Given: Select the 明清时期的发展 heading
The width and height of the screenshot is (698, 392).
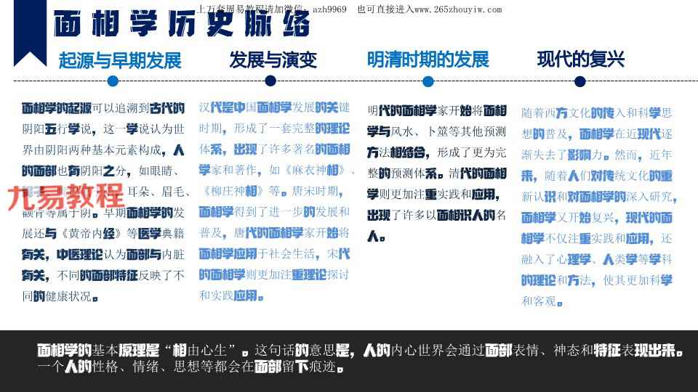Looking at the screenshot, I should 428,60.
